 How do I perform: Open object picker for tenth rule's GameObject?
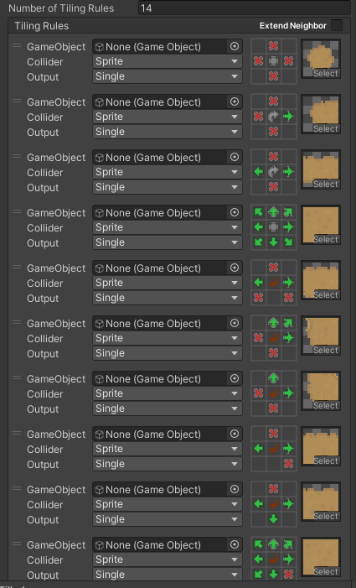tap(235, 545)
